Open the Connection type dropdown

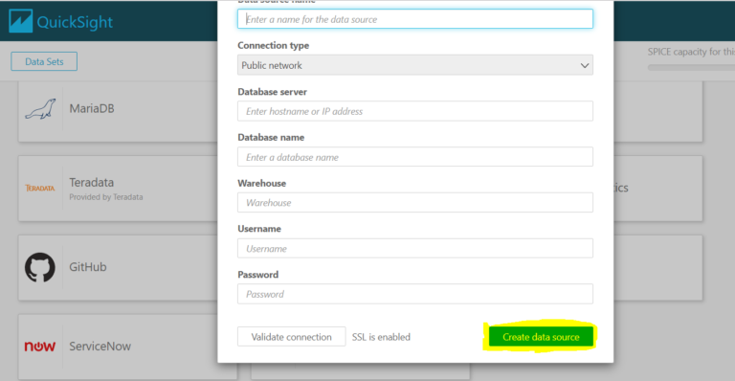414,65
